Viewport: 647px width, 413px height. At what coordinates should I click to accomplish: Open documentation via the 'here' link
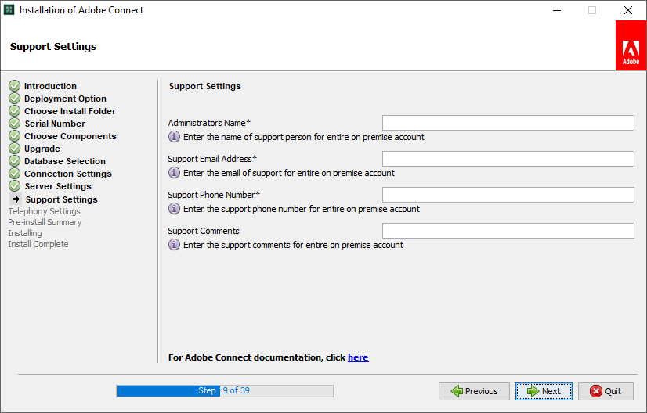(358, 357)
